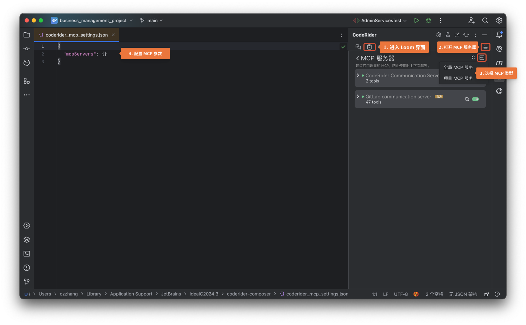Change UTF-8 file encoding
Viewport: 526px width, 325px height.
(x=401, y=294)
